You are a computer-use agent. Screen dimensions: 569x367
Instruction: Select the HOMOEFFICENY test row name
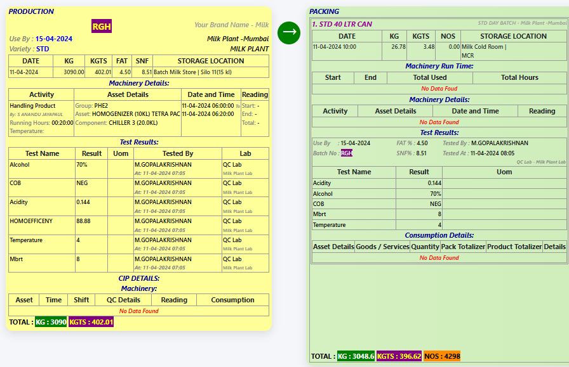31,221
